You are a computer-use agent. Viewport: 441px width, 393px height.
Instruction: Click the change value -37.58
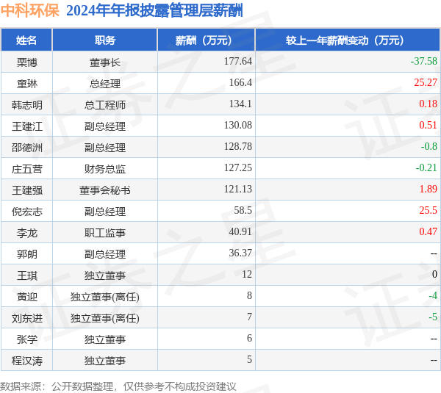point(424,61)
